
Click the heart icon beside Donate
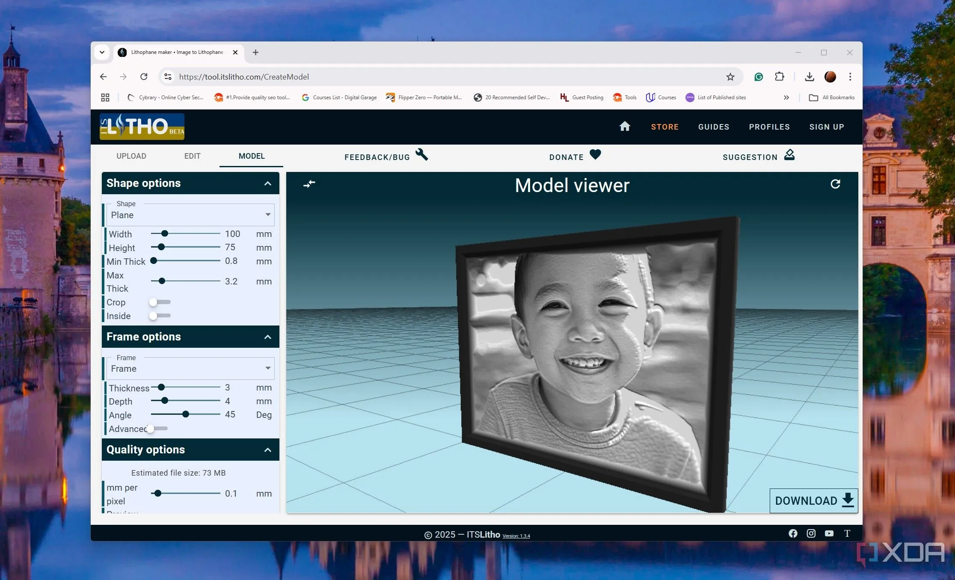[595, 154]
